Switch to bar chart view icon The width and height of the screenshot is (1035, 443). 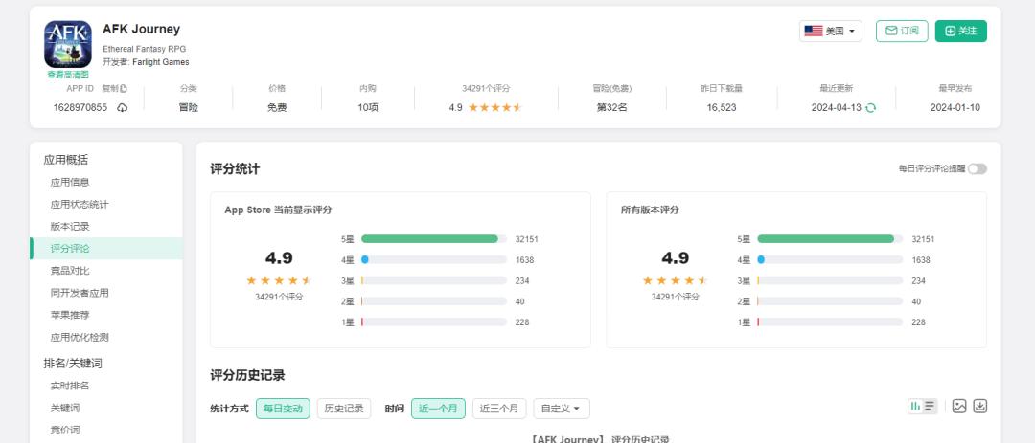[915, 406]
